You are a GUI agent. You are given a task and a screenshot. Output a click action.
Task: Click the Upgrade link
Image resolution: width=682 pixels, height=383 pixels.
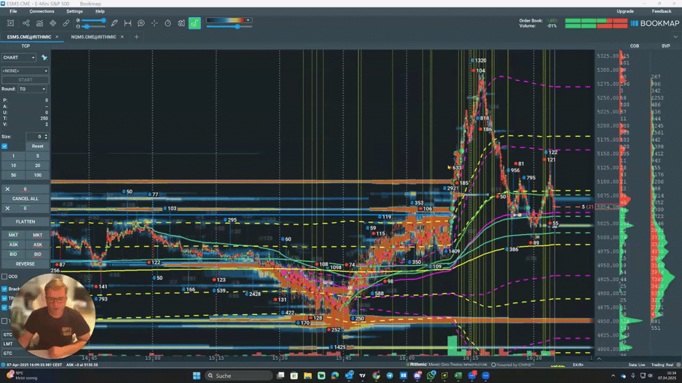tap(625, 11)
